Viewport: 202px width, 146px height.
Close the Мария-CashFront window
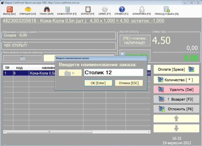coord(198,3)
